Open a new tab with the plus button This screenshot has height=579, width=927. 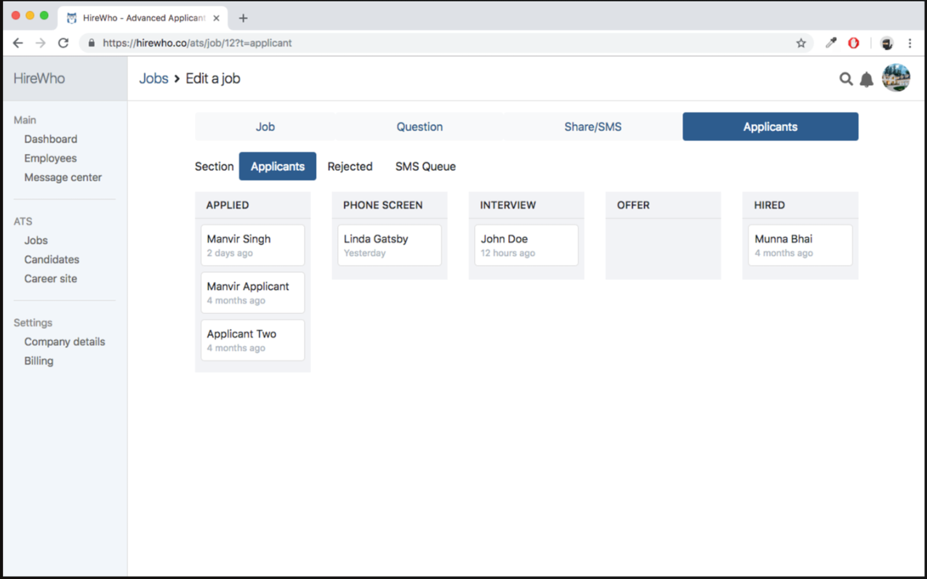click(243, 17)
